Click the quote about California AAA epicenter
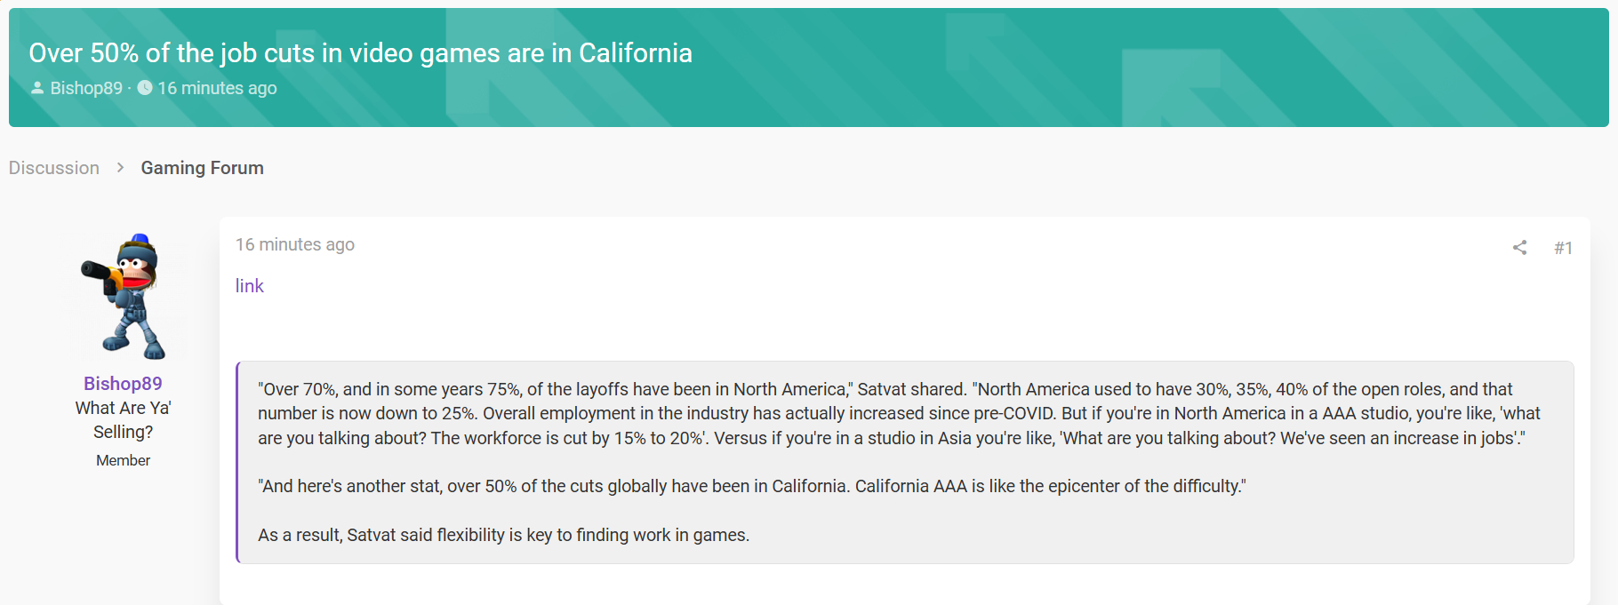Viewport: 1618px width, 605px height. pyautogui.click(x=751, y=486)
